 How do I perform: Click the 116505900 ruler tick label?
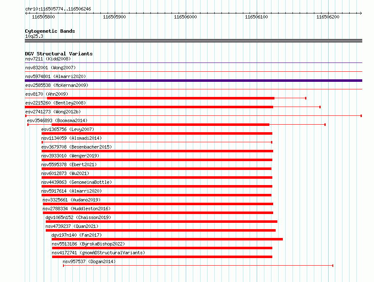pyautogui.click(x=114, y=17)
